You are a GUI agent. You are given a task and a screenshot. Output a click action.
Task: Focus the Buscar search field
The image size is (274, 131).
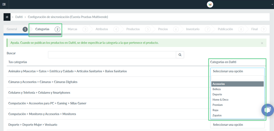112,55
